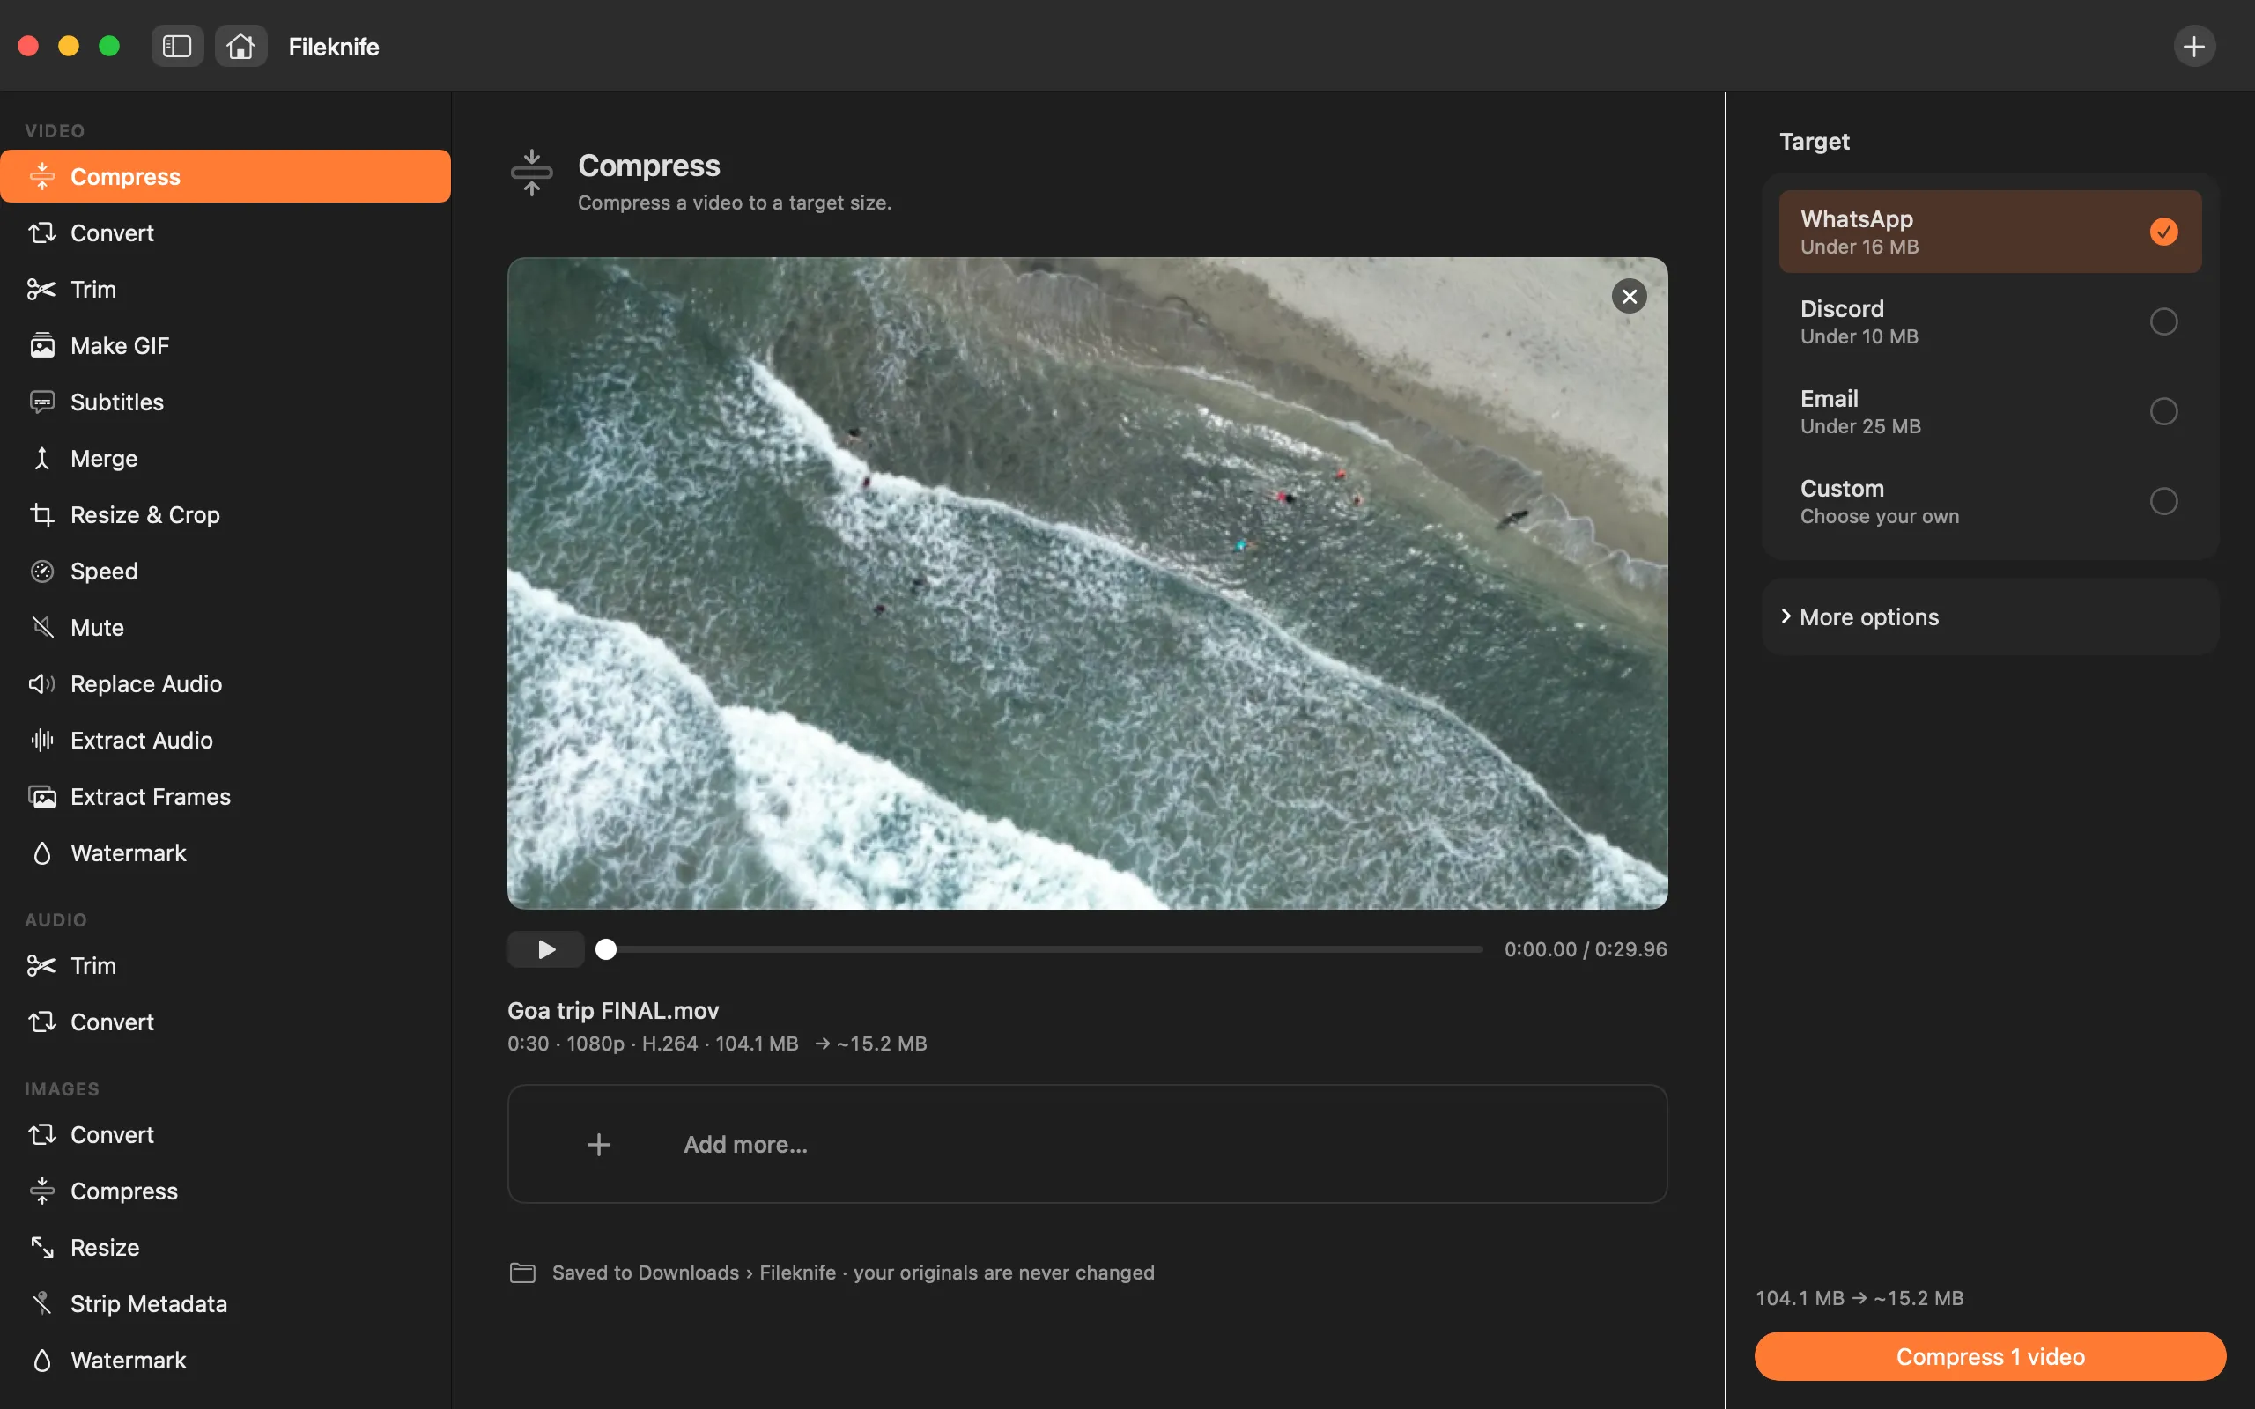Click the Make GIF icon
The image size is (2255, 1409).
42,345
